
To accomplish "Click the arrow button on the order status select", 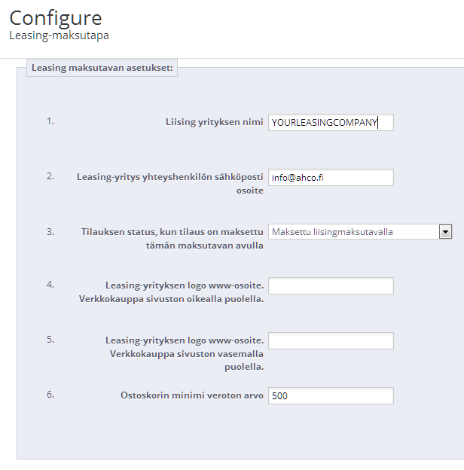I will 445,232.
